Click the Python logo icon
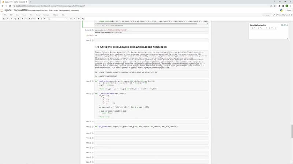 [281, 11]
